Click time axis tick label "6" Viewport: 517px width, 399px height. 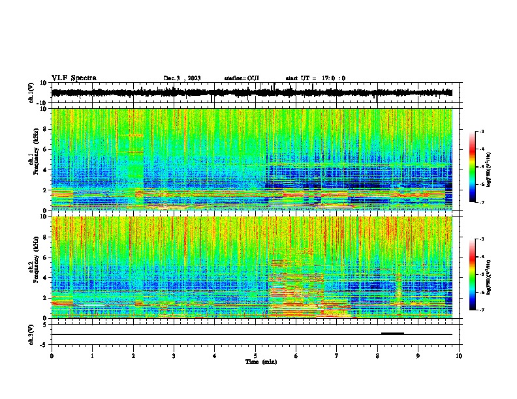[x=296, y=356]
